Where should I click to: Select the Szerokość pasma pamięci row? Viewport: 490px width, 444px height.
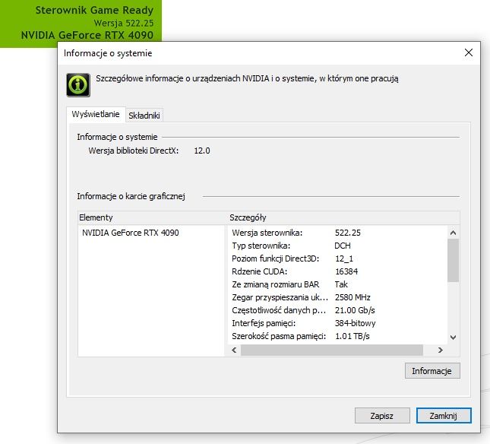pyautogui.click(x=339, y=336)
